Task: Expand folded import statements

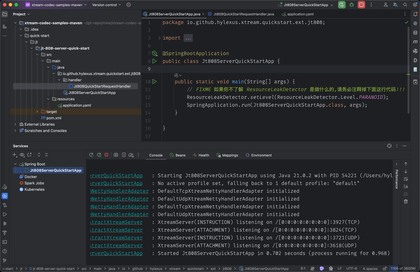Action: point(159,38)
